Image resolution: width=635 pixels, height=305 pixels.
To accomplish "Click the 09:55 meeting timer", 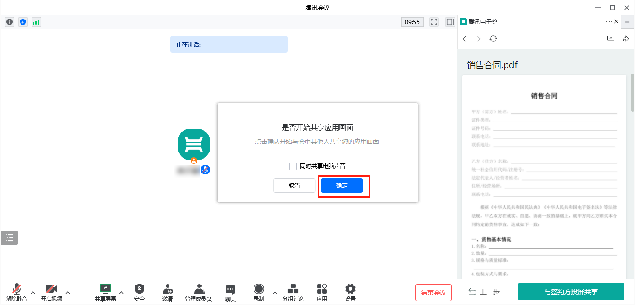I will pyautogui.click(x=413, y=22).
